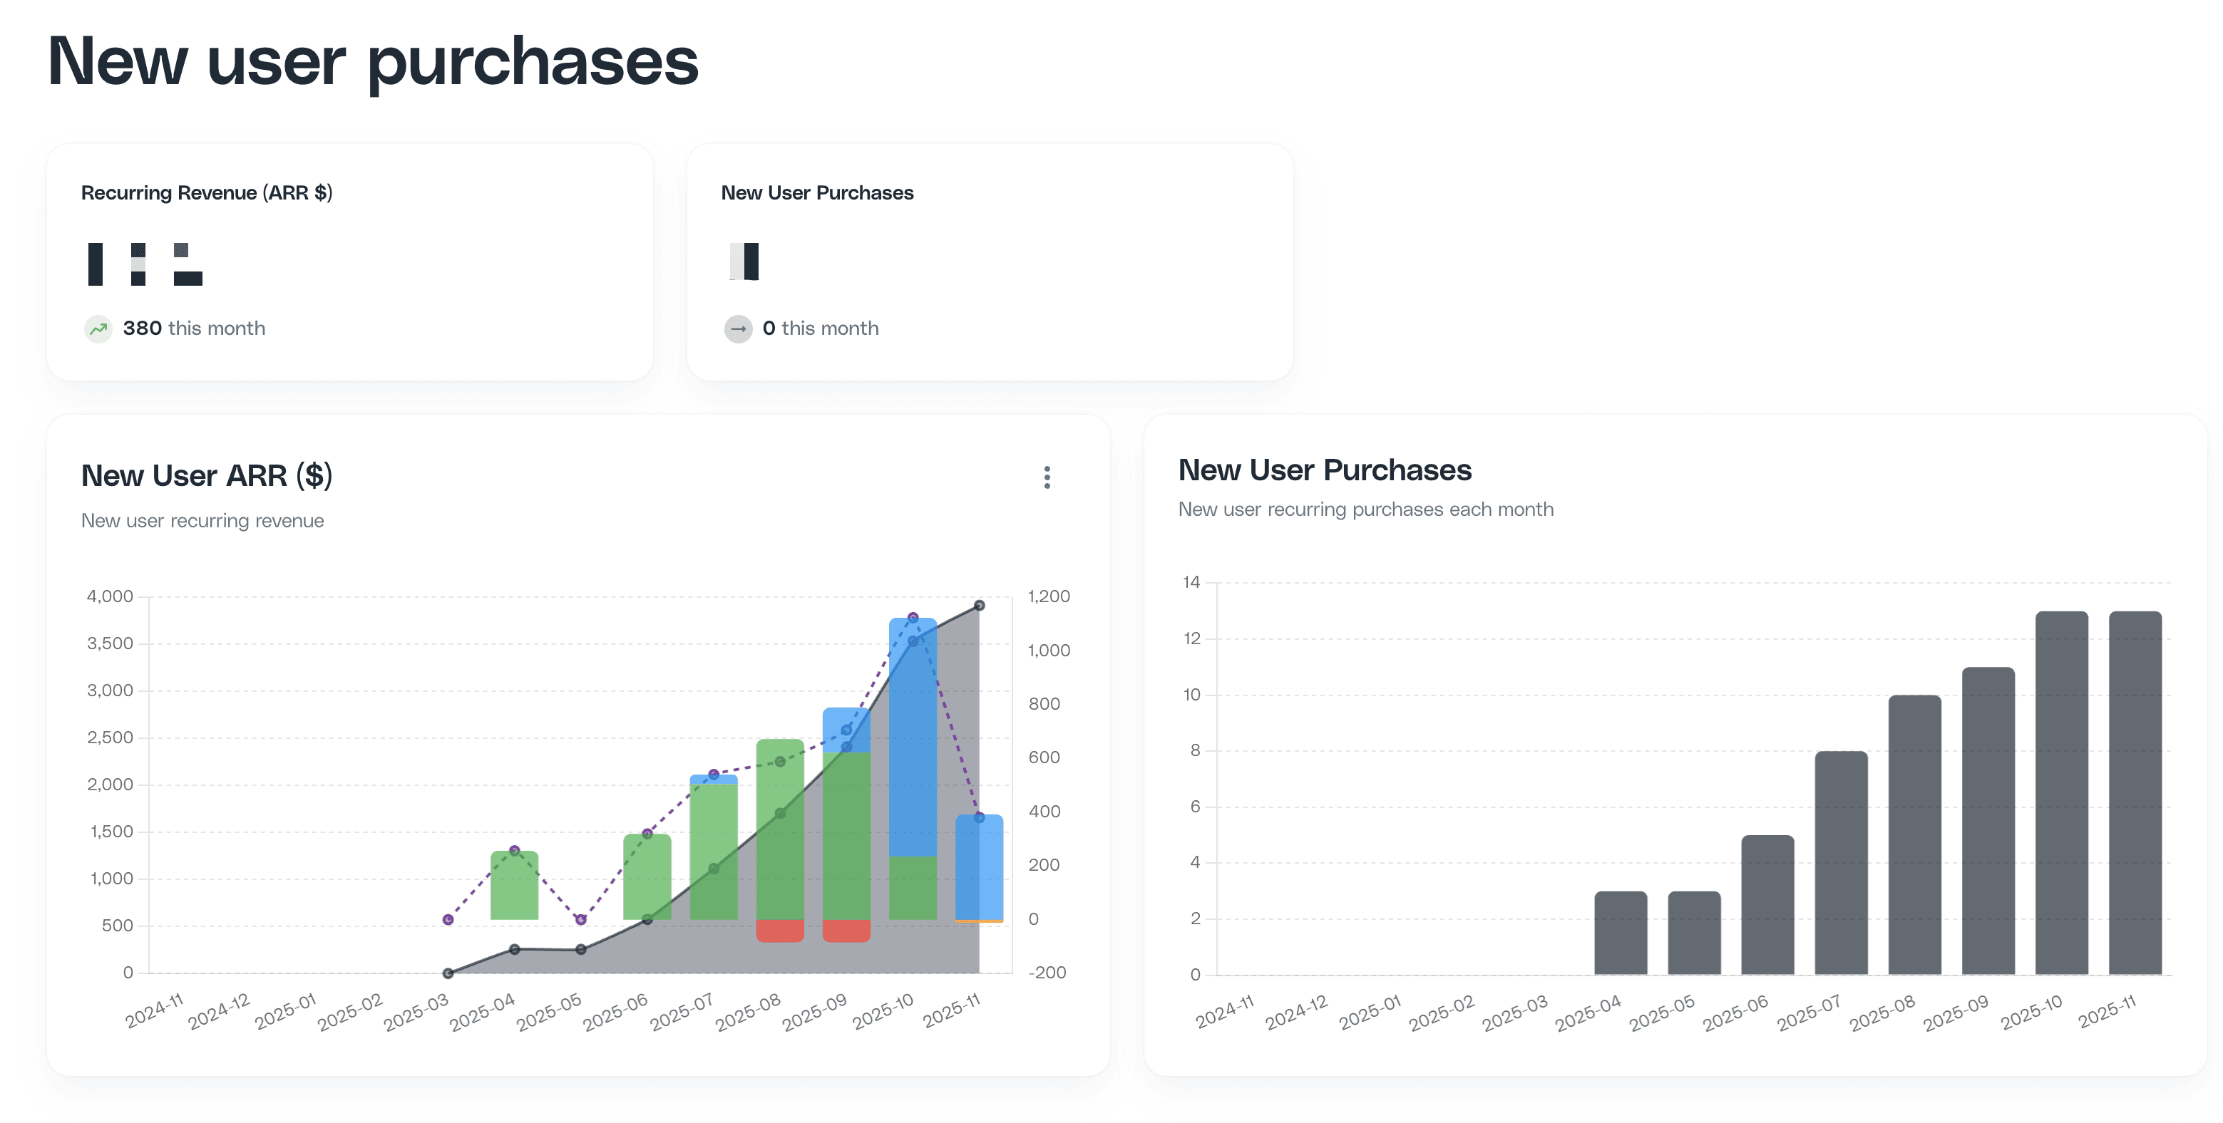
Task: Click the red segment under the 2025-08 bar
Action: [x=779, y=931]
